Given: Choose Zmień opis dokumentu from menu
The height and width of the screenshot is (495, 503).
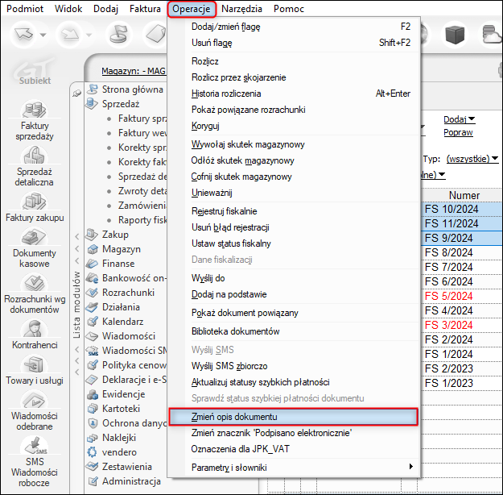Looking at the screenshot, I should click(293, 417).
